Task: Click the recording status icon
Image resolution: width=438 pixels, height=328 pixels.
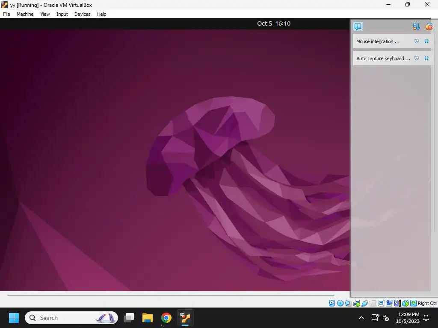Action: click(x=389, y=303)
